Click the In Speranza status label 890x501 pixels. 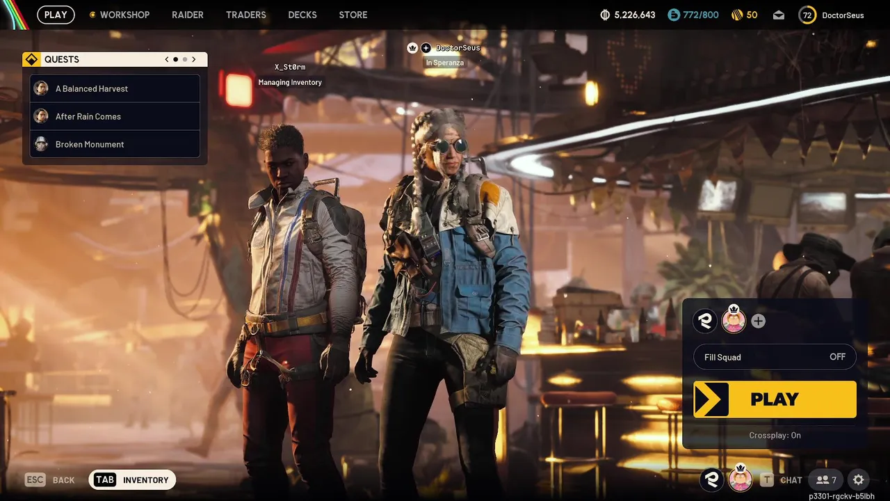point(445,63)
